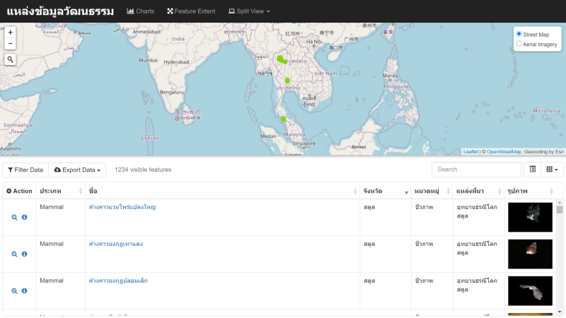This screenshot has width=566, height=318.
Task: Open the ค้างคาวมงกุฎเทาแดง feature link
Action: 116,244
